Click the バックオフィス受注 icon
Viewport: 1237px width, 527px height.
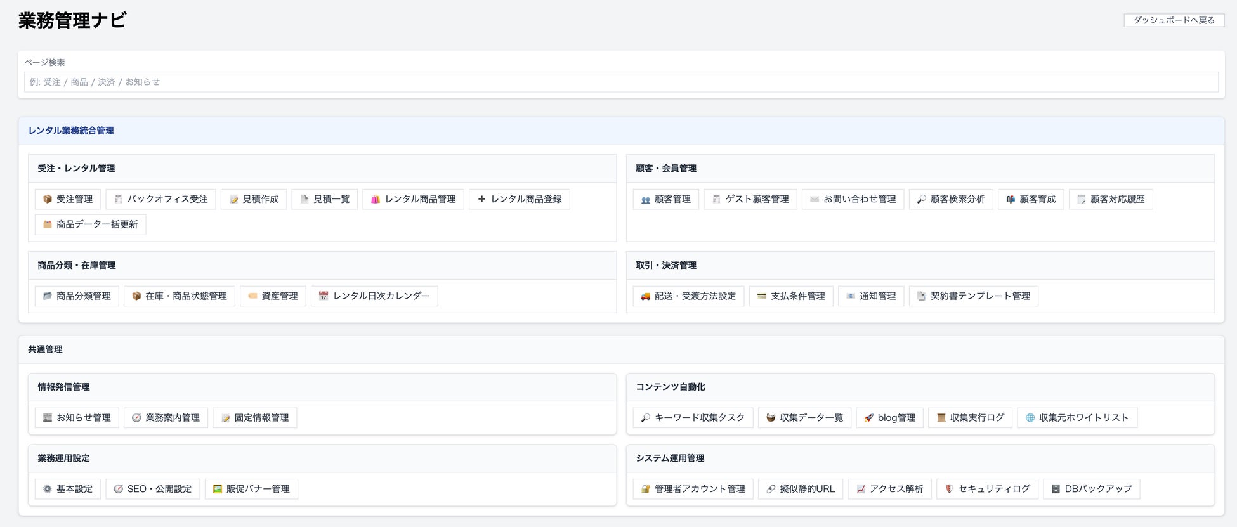click(118, 199)
